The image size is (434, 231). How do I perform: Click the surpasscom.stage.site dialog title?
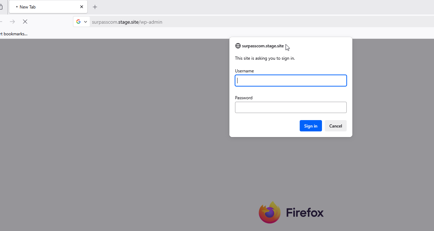pyautogui.click(x=263, y=46)
